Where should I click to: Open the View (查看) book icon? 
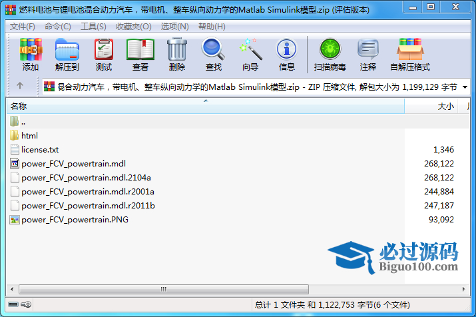pyautogui.click(x=140, y=49)
